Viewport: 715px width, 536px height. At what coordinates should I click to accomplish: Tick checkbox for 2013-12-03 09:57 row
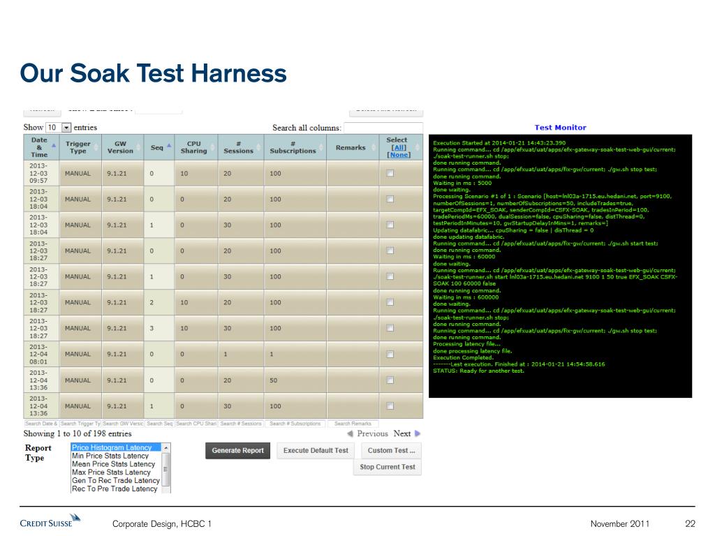(390, 173)
